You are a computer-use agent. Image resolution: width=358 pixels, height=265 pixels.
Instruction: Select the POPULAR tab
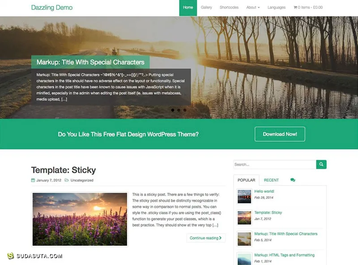click(x=247, y=180)
